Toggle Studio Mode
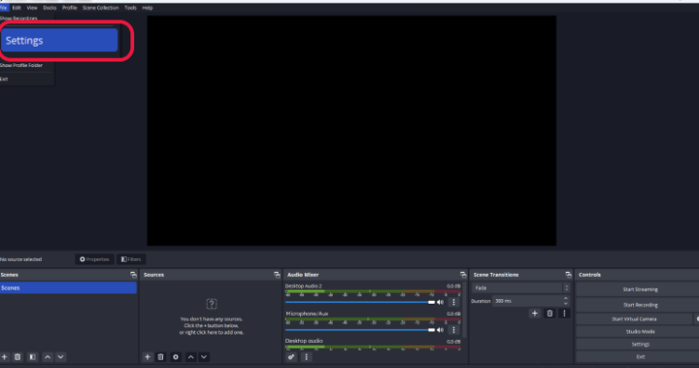Viewport: 699px width, 368px height. 640,332
